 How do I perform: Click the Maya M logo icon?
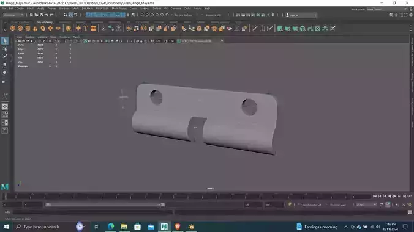pos(5,187)
